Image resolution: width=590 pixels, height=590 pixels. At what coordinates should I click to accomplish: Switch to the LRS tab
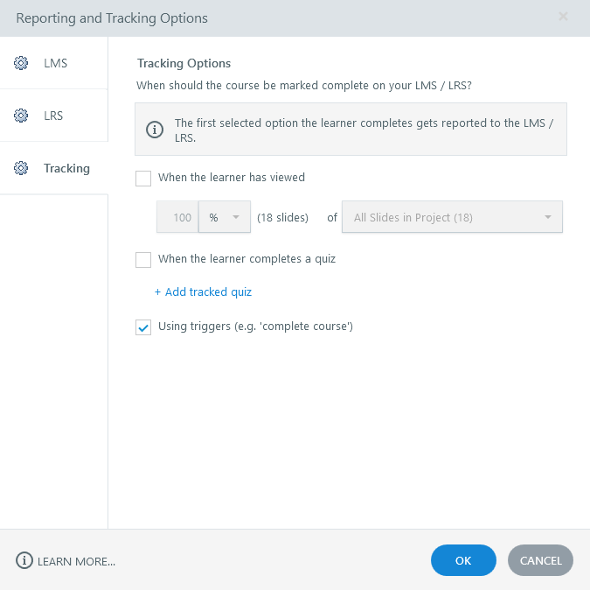tap(54, 116)
